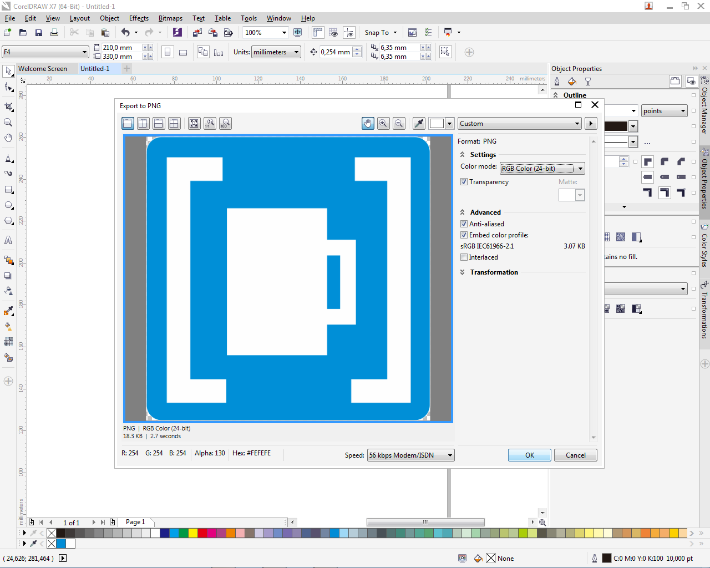Switch to the Untitled-1 document tab

[x=95, y=69]
